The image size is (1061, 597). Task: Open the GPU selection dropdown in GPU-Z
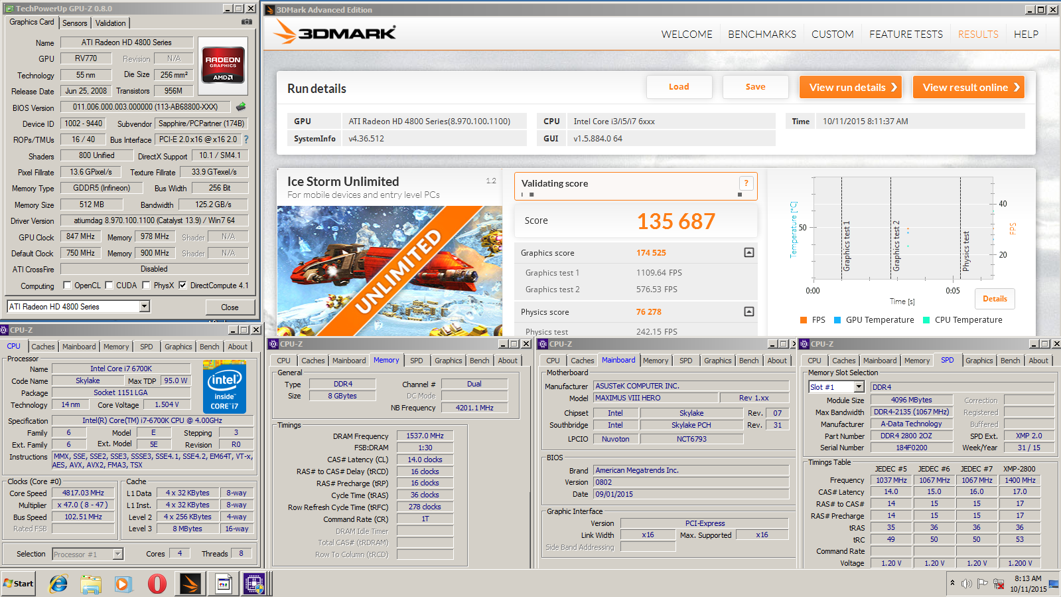(x=144, y=306)
